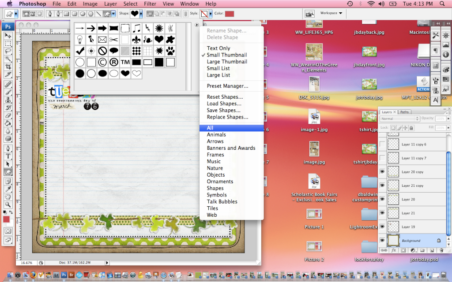Select Large Thumbnail view option
This screenshot has height=282, width=452.
pos(227,62)
